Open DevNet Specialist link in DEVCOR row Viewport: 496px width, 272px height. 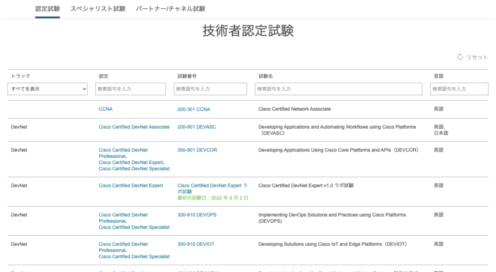[134, 168]
